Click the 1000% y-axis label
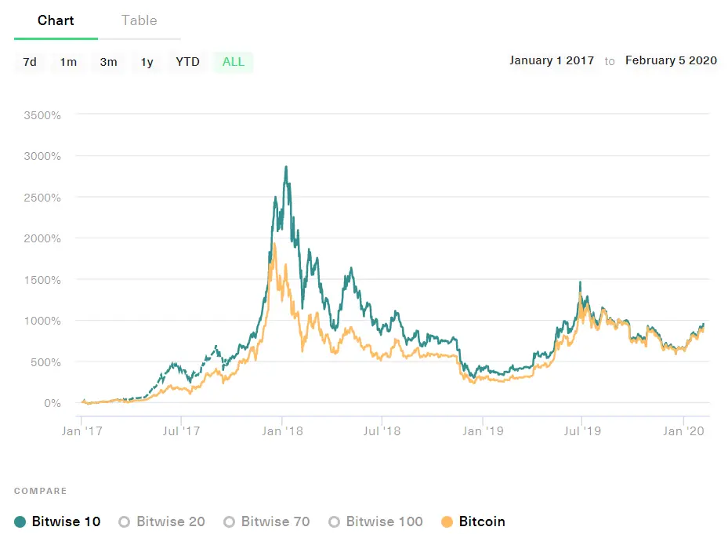 [42, 321]
